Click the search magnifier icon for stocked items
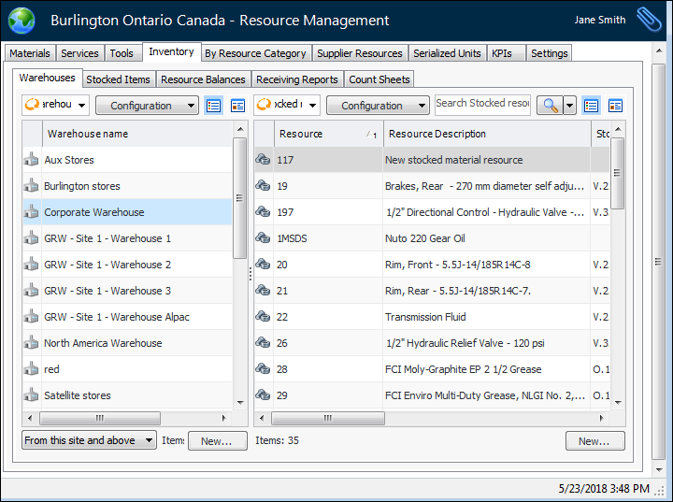The width and height of the screenshot is (673, 502). [548, 106]
